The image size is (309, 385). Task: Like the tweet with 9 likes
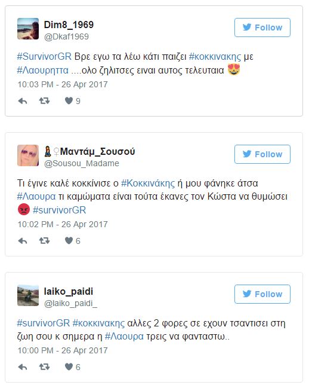coord(69,100)
